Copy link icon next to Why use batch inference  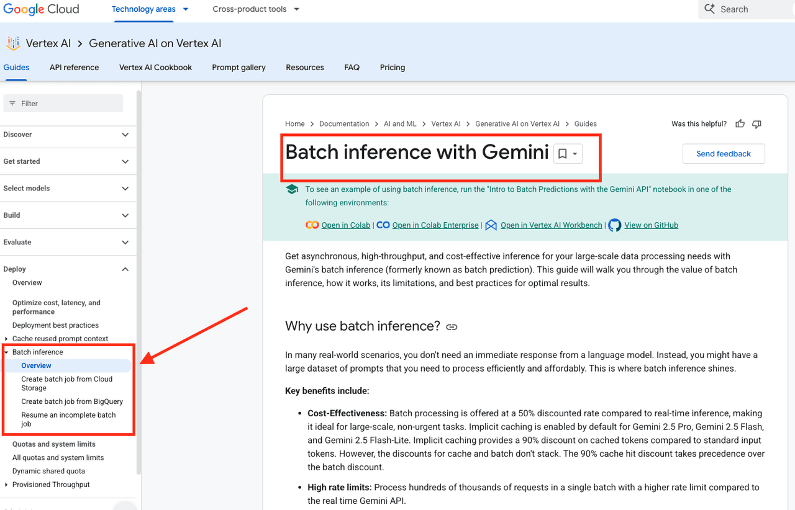click(x=452, y=327)
